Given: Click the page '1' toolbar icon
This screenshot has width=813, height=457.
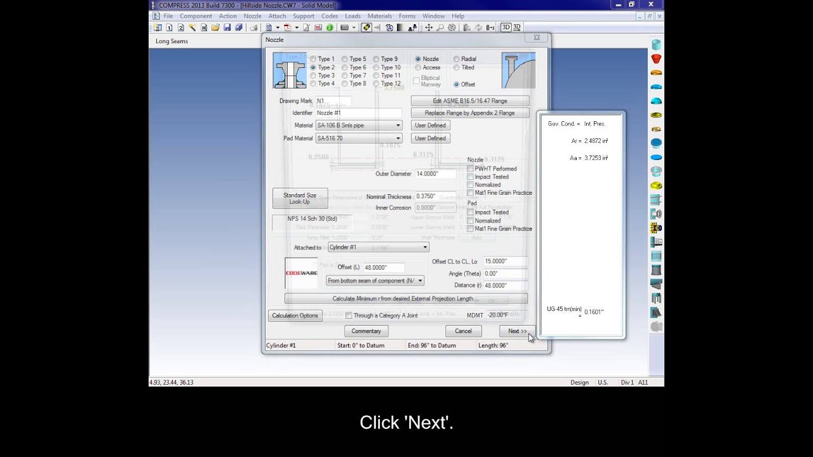Looking at the screenshot, I should 169,27.
